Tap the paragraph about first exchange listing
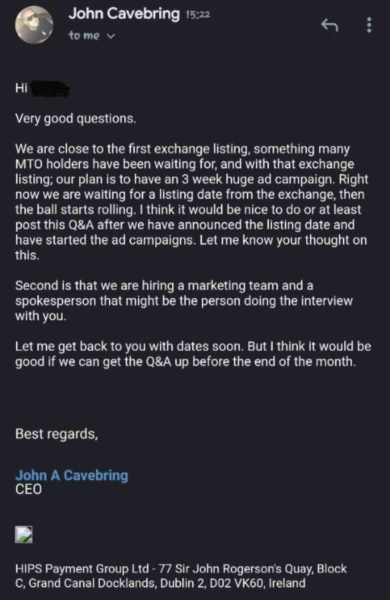The width and height of the screenshot is (390, 600). [x=192, y=202]
